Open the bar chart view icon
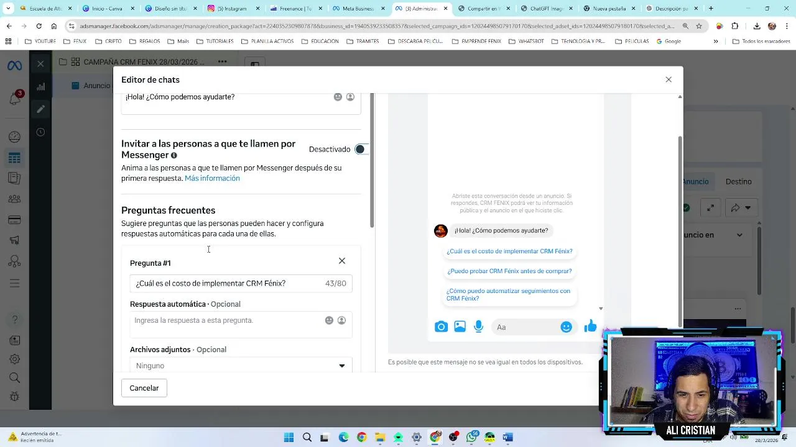796x447 pixels. (40, 86)
